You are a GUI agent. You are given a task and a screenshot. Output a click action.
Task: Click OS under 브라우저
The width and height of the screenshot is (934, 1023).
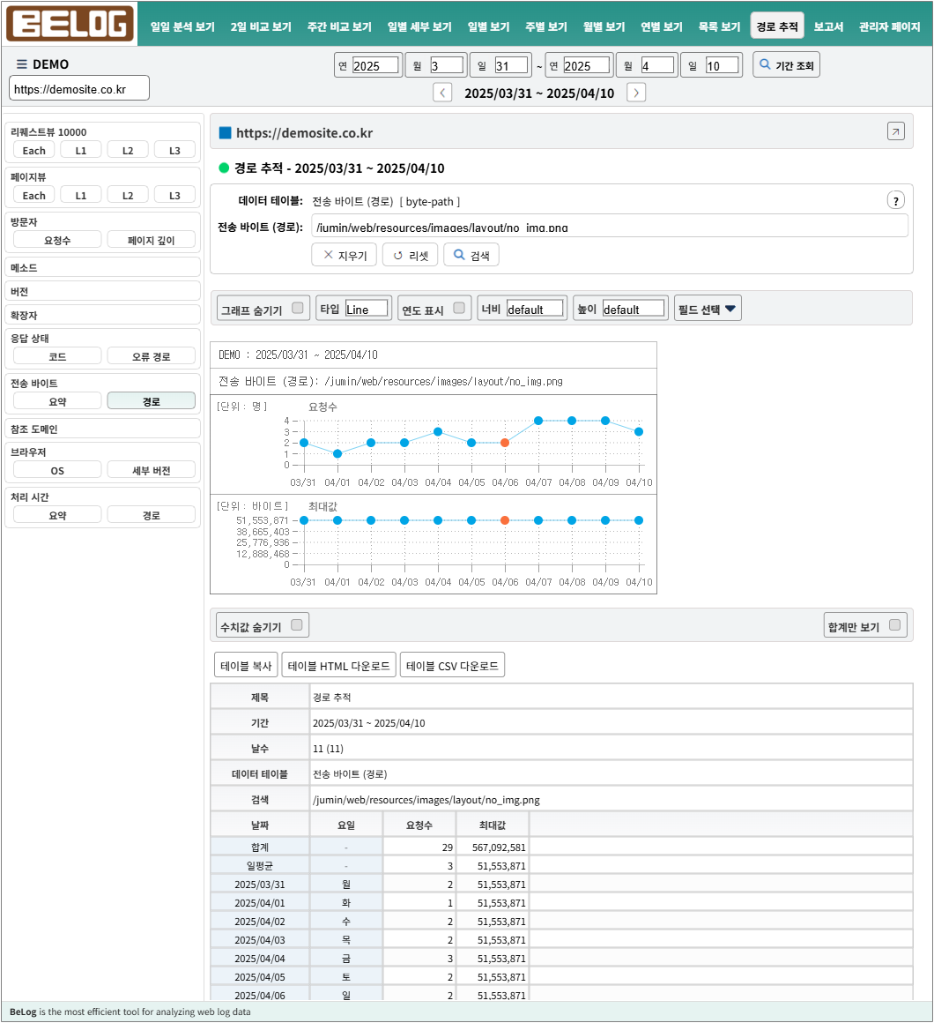[57, 470]
